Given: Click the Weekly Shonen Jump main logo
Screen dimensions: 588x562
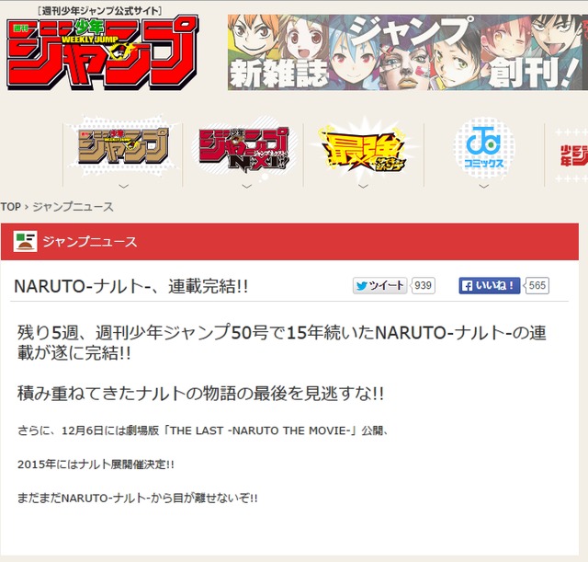Looking at the screenshot, I should point(102,52).
